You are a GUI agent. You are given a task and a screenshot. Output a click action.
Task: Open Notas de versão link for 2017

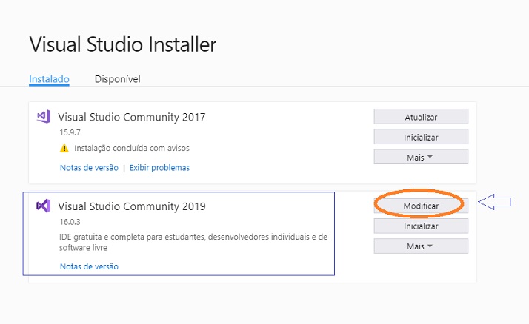[x=89, y=168]
